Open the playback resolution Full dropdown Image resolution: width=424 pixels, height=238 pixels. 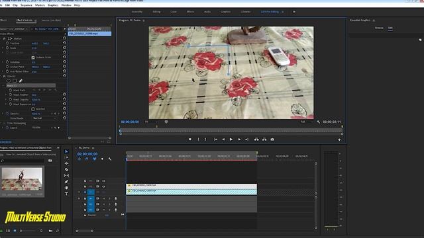[x=307, y=122]
